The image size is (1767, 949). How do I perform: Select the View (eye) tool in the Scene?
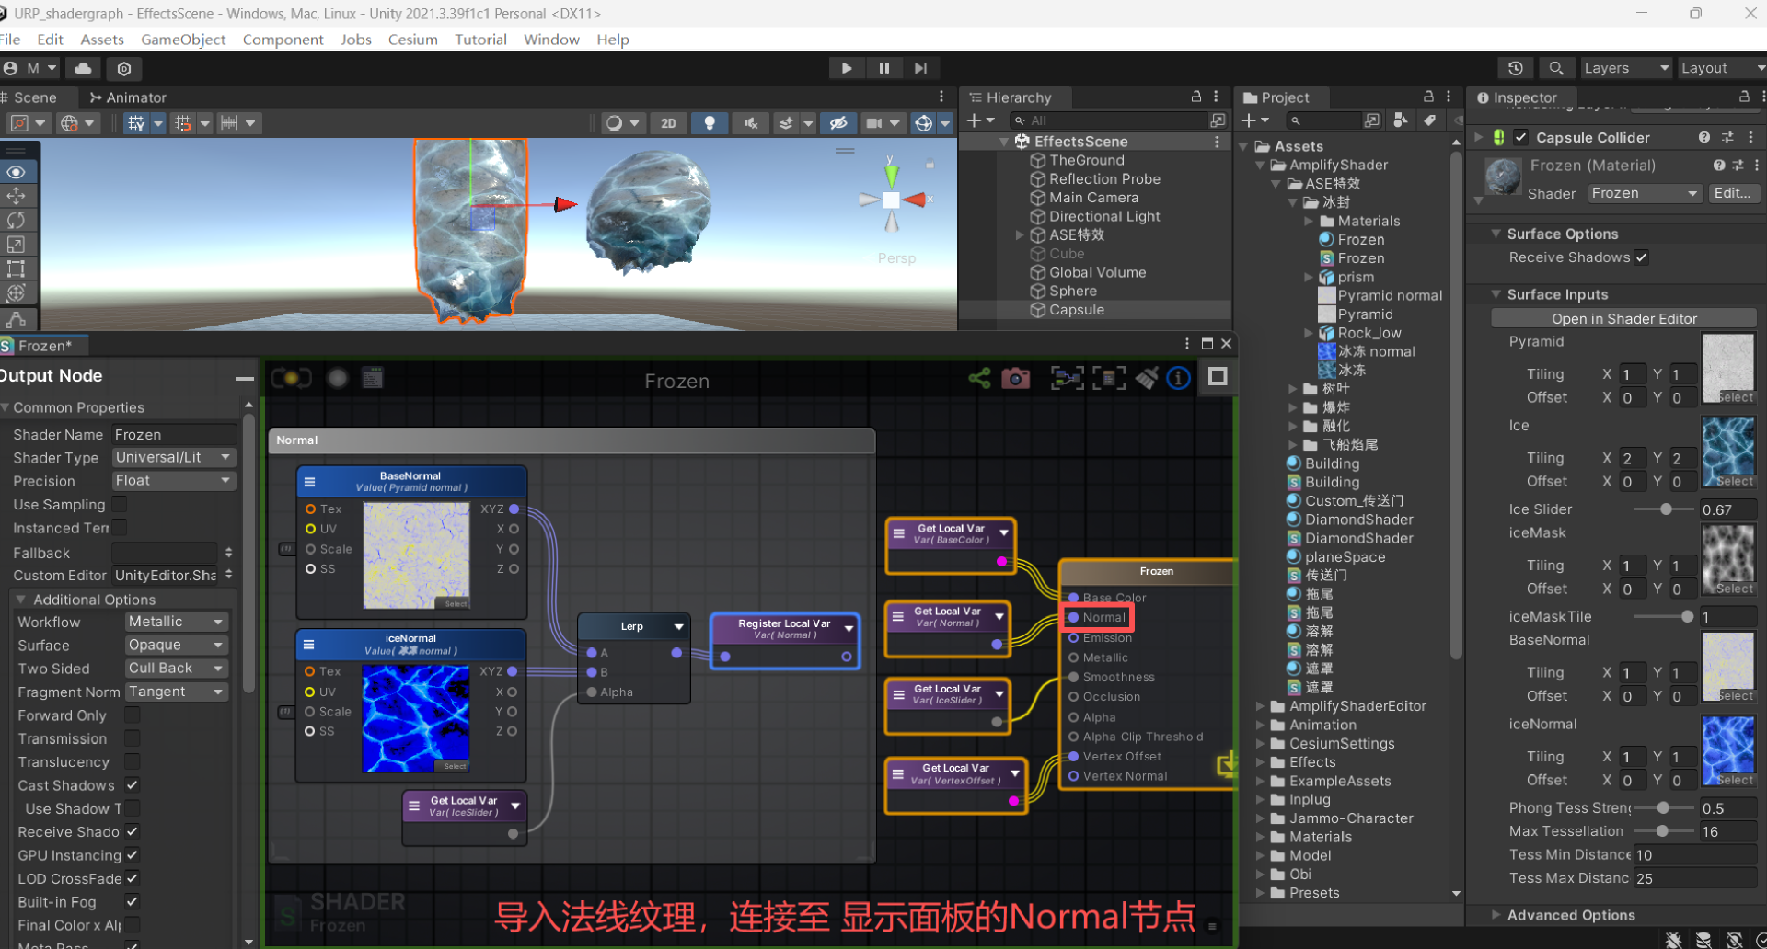tap(17, 172)
